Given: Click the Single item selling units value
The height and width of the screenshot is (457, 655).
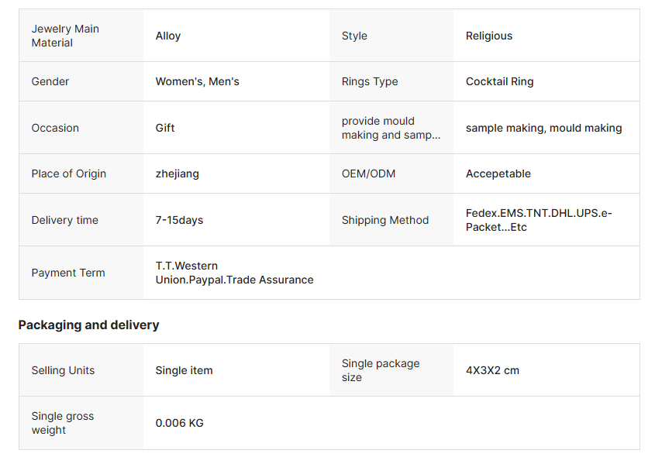Looking at the screenshot, I should (x=184, y=370).
